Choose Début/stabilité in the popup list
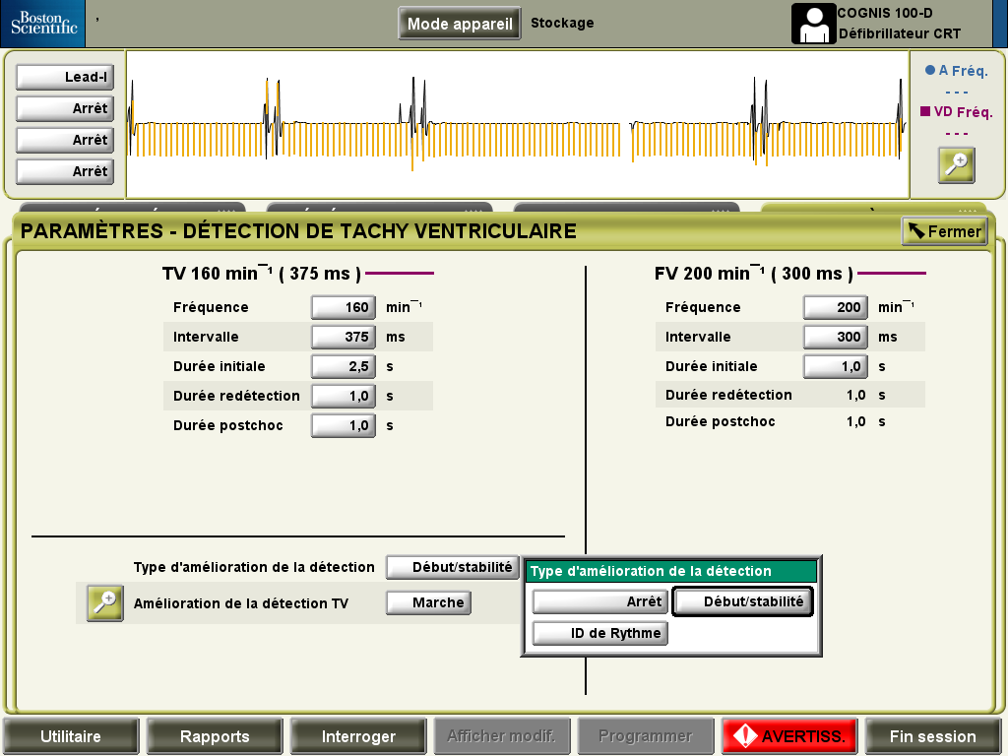Image resolution: width=1008 pixels, height=756 pixels. pyautogui.click(x=743, y=601)
